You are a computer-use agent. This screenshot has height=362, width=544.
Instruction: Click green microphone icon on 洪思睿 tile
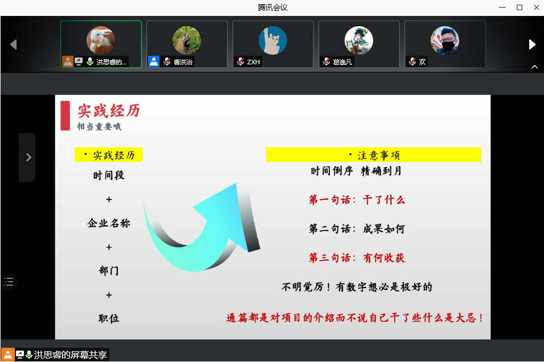click(x=89, y=62)
